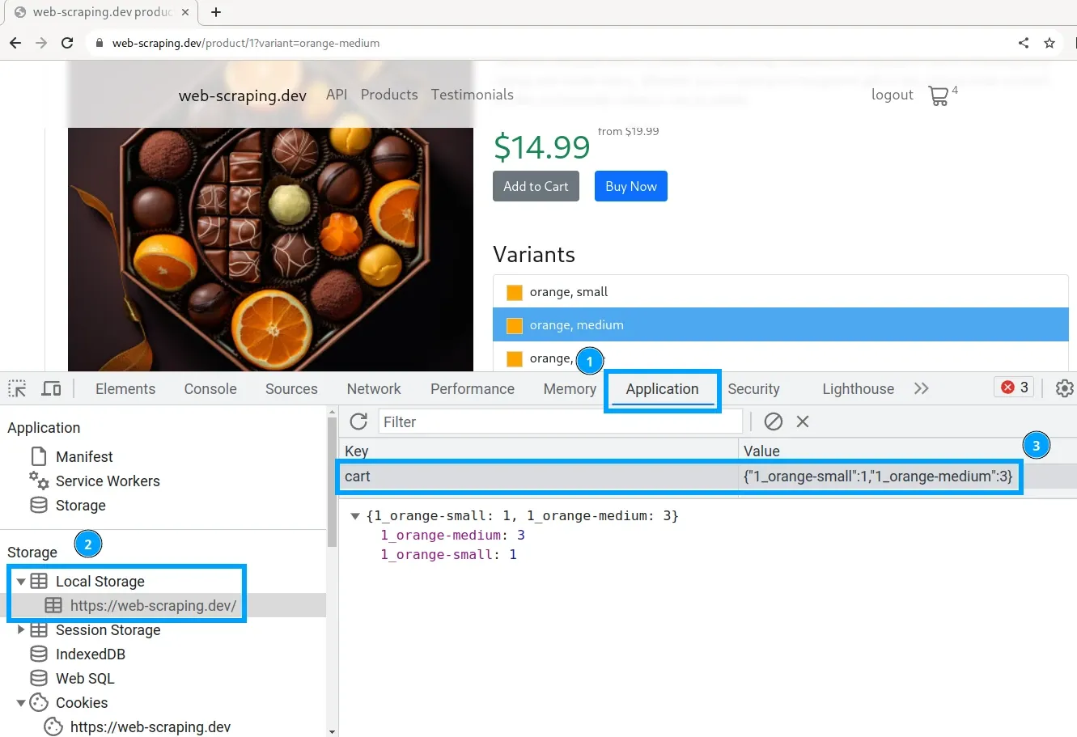The height and width of the screenshot is (737, 1077).
Task: Select the inspect element picker tool
Action: pyautogui.click(x=16, y=388)
